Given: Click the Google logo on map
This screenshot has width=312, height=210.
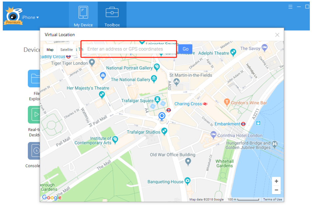Looking at the screenshot, I should (x=52, y=197).
